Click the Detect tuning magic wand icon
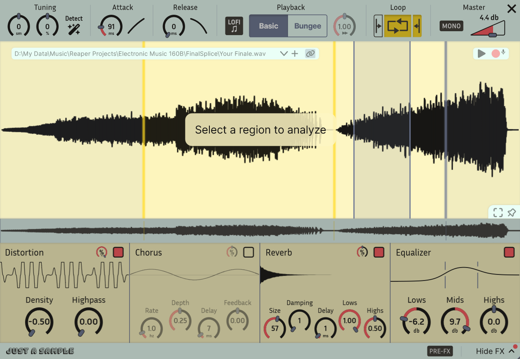Viewport: 520px width, 359px height. 73,29
